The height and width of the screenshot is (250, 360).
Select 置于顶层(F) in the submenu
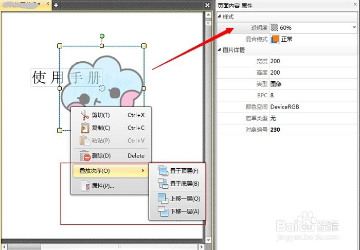coord(177,171)
